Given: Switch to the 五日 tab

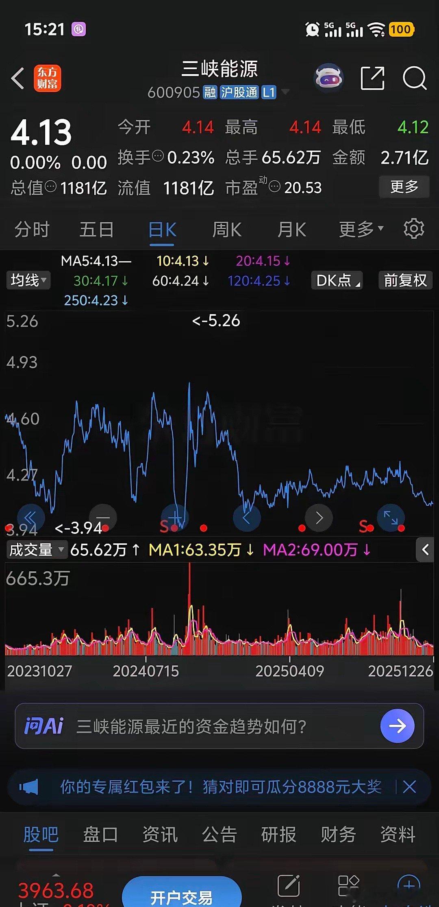Looking at the screenshot, I should (97, 229).
